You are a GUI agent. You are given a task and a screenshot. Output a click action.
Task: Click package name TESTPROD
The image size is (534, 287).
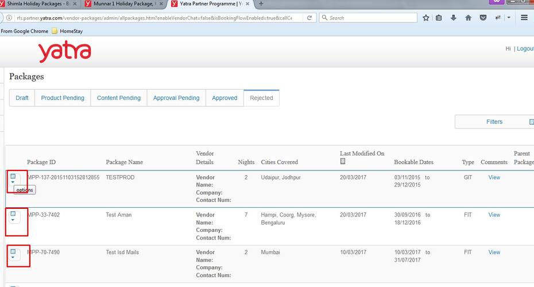(120, 177)
